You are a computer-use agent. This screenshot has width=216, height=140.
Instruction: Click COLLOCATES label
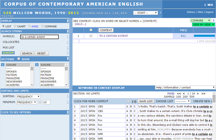(11, 42)
